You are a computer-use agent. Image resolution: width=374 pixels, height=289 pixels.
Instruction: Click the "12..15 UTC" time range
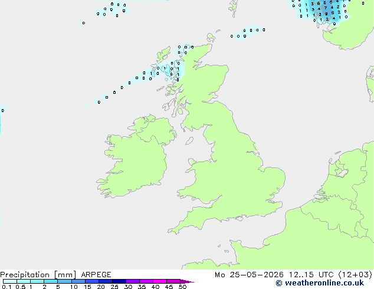tap(311, 275)
